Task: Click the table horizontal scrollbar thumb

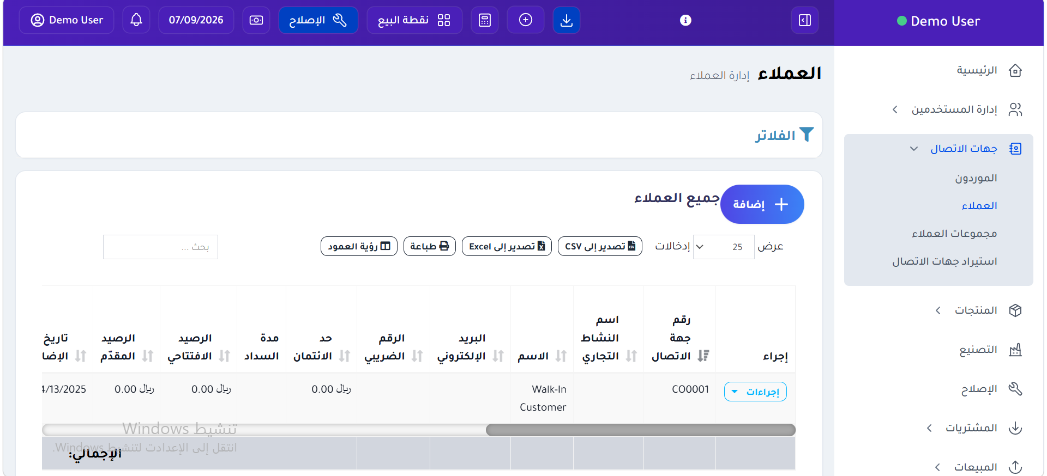Action: [x=641, y=430]
